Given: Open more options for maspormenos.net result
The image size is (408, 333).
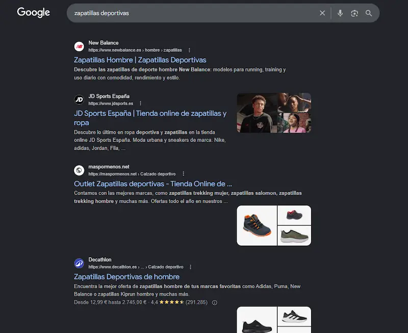Looking at the screenshot, I should pos(184,174).
